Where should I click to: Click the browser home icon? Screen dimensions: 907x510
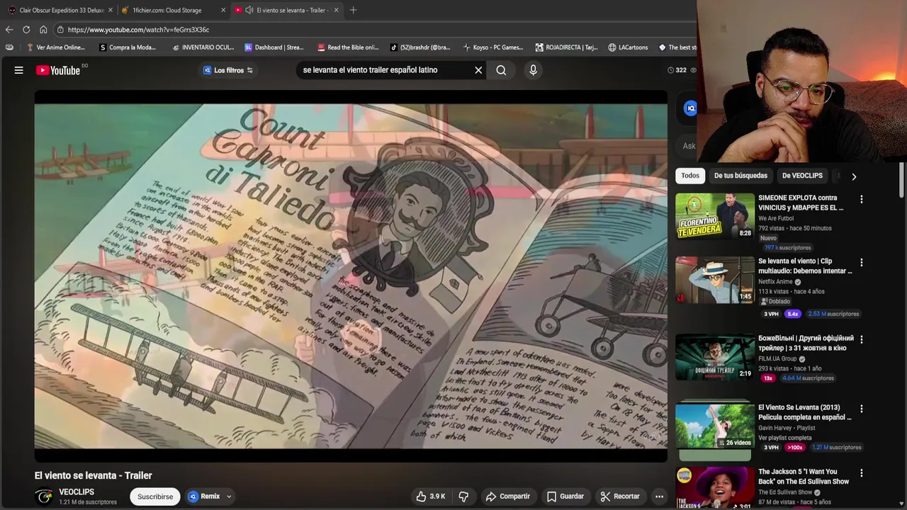pos(43,30)
